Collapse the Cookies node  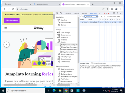(57, 42)
